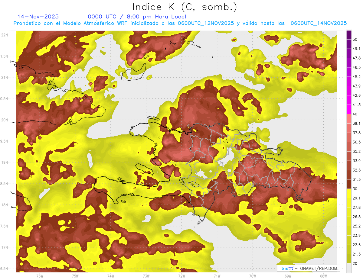Click the '70W' longitude label
363x280 pixels.
(x=253, y=276)
